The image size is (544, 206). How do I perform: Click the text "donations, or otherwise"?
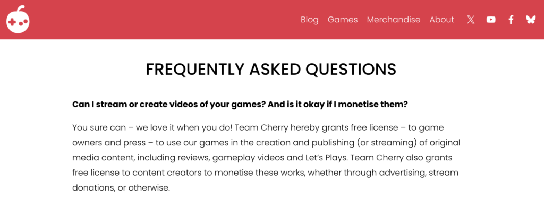pos(121,188)
